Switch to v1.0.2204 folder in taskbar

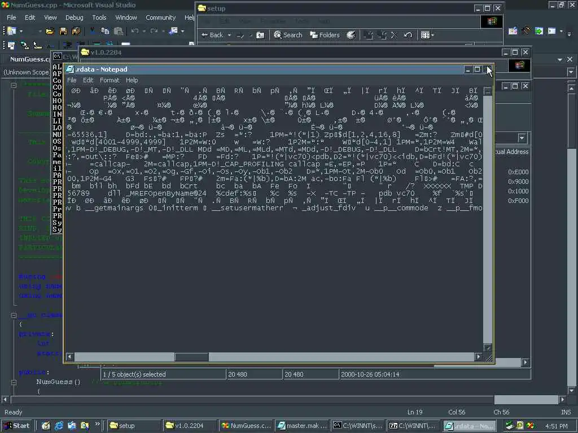click(x=190, y=426)
